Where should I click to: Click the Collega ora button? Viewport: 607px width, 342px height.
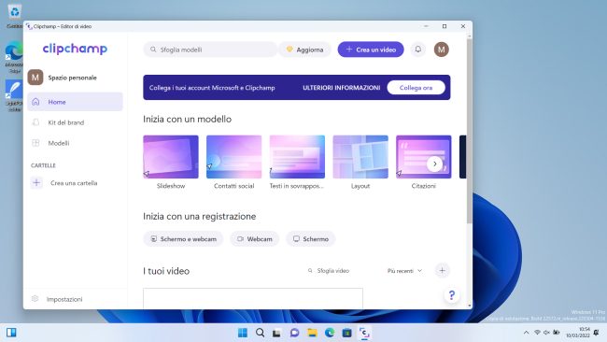click(416, 88)
